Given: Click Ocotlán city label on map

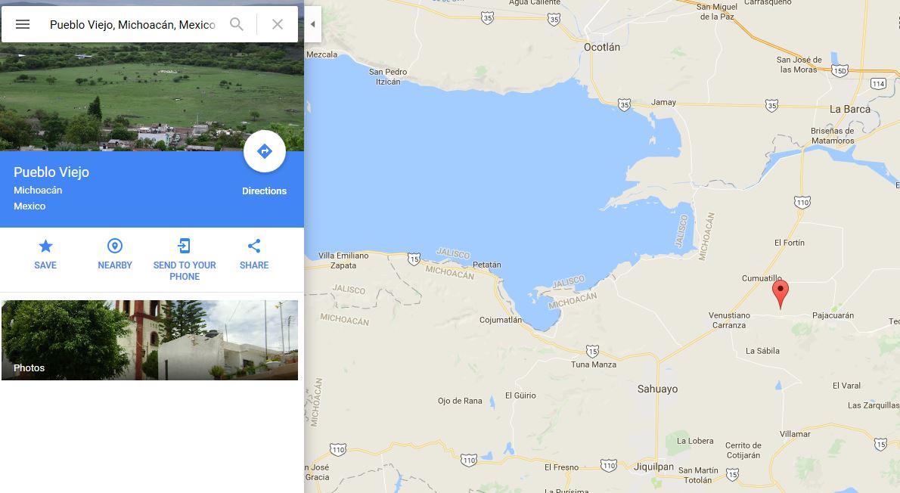Looking at the screenshot, I should point(601,47).
